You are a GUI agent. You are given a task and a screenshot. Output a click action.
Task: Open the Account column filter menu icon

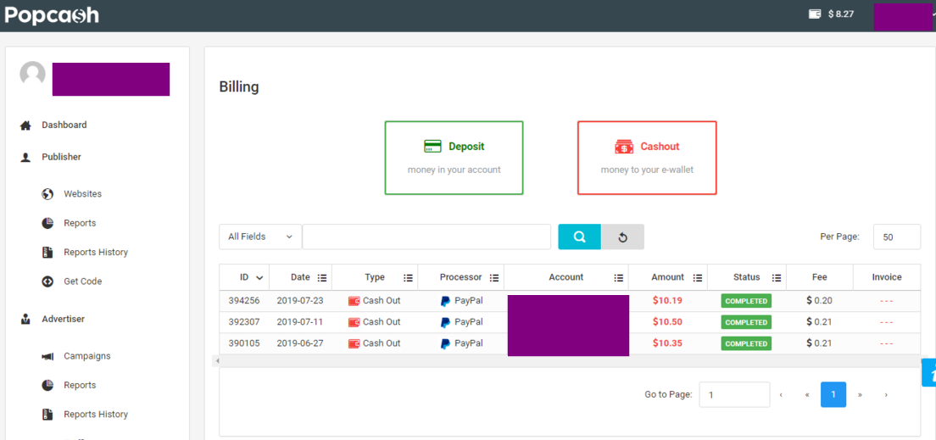(619, 277)
